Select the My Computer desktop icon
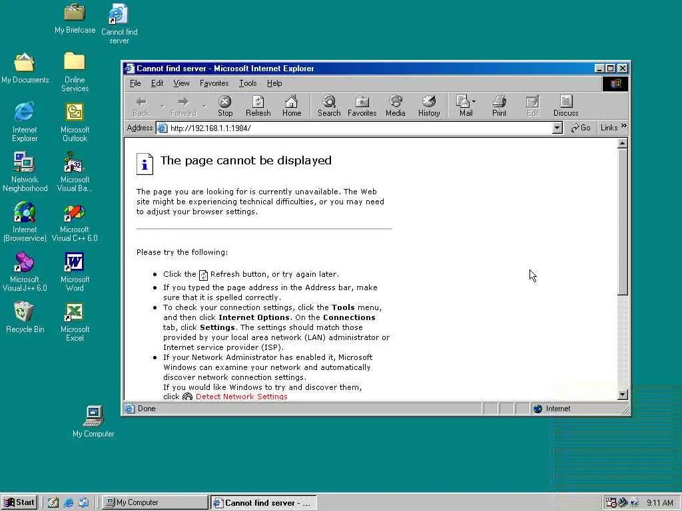Image resolution: width=682 pixels, height=511 pixels. point(93,421)
